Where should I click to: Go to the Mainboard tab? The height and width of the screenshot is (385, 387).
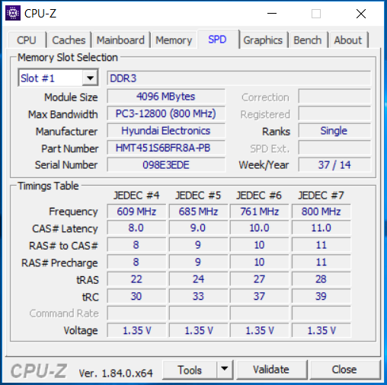120,40
